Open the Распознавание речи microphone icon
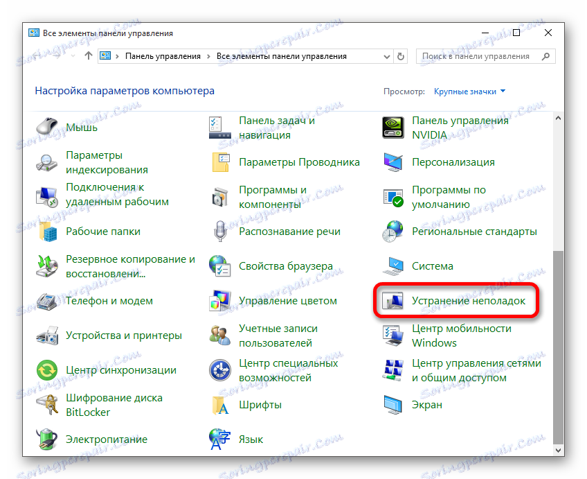 point(219,232)
